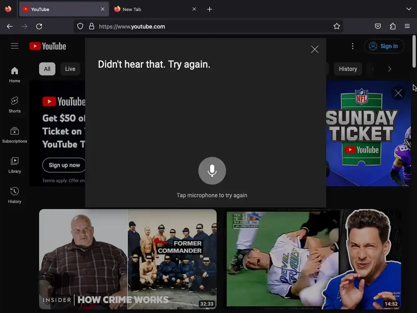This screenshot has width=417, height=313.
Task: Open Subscriptions in the sidebar
Action: (15, 135)
